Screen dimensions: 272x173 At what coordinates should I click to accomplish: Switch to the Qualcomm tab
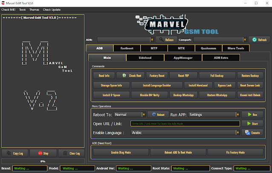[x=208, y=48]
